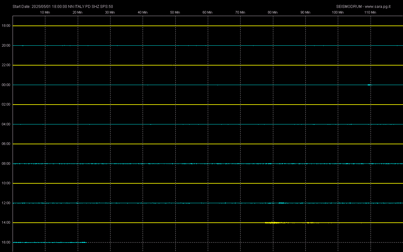Click the 70 Min axis label

click(x=240, y=12)
